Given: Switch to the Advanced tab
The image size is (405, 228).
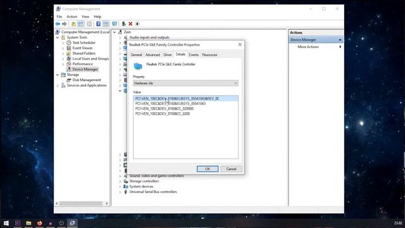Looking at the screenshot, I should [153, 55].
